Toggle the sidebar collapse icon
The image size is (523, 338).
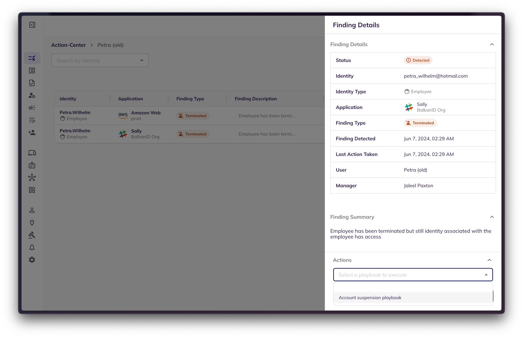(32, 25)
